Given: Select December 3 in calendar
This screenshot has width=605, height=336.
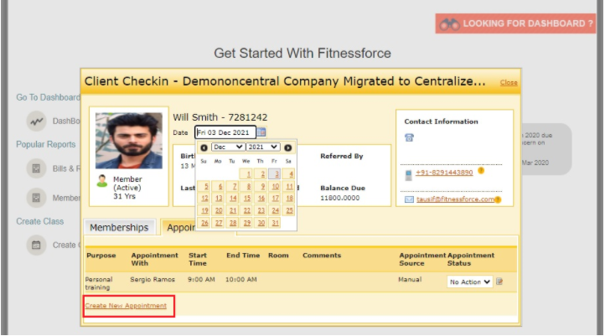Looking at the screenshot, I should pyautogui.click(x=275, y=174).
